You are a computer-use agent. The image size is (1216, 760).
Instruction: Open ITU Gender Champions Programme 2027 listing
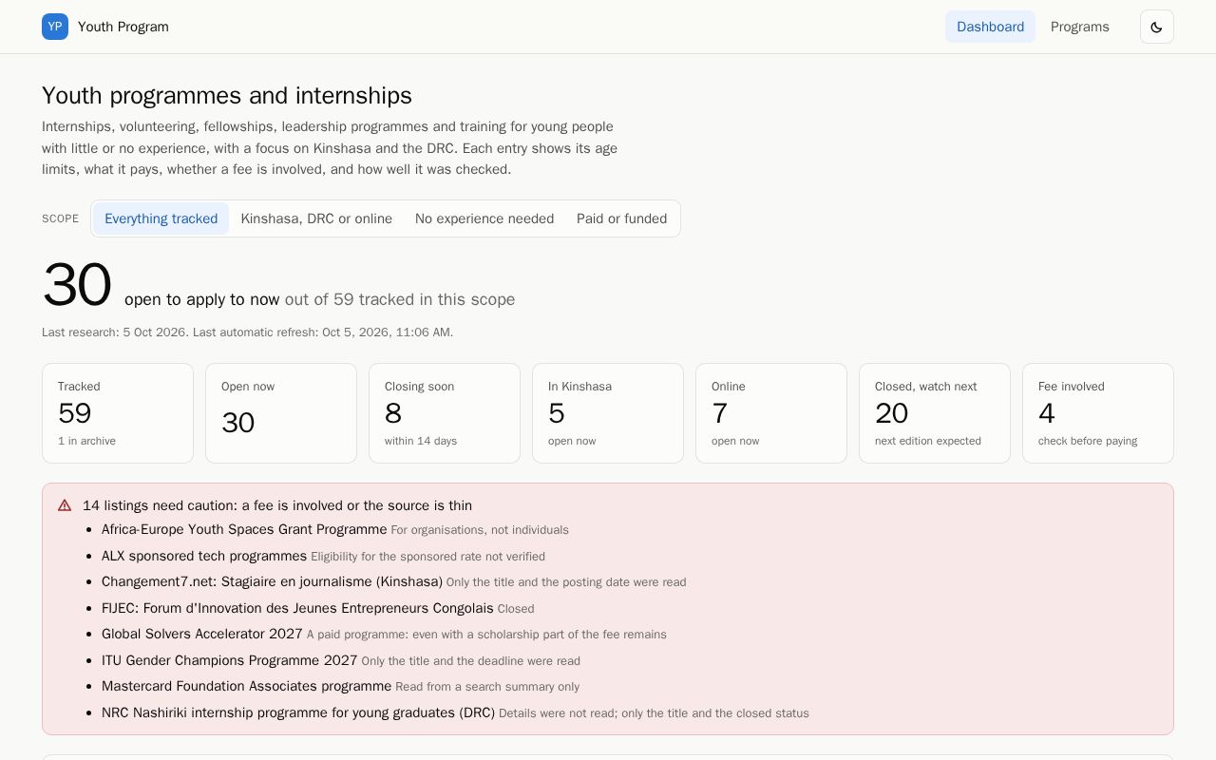[x=230, y=660]
